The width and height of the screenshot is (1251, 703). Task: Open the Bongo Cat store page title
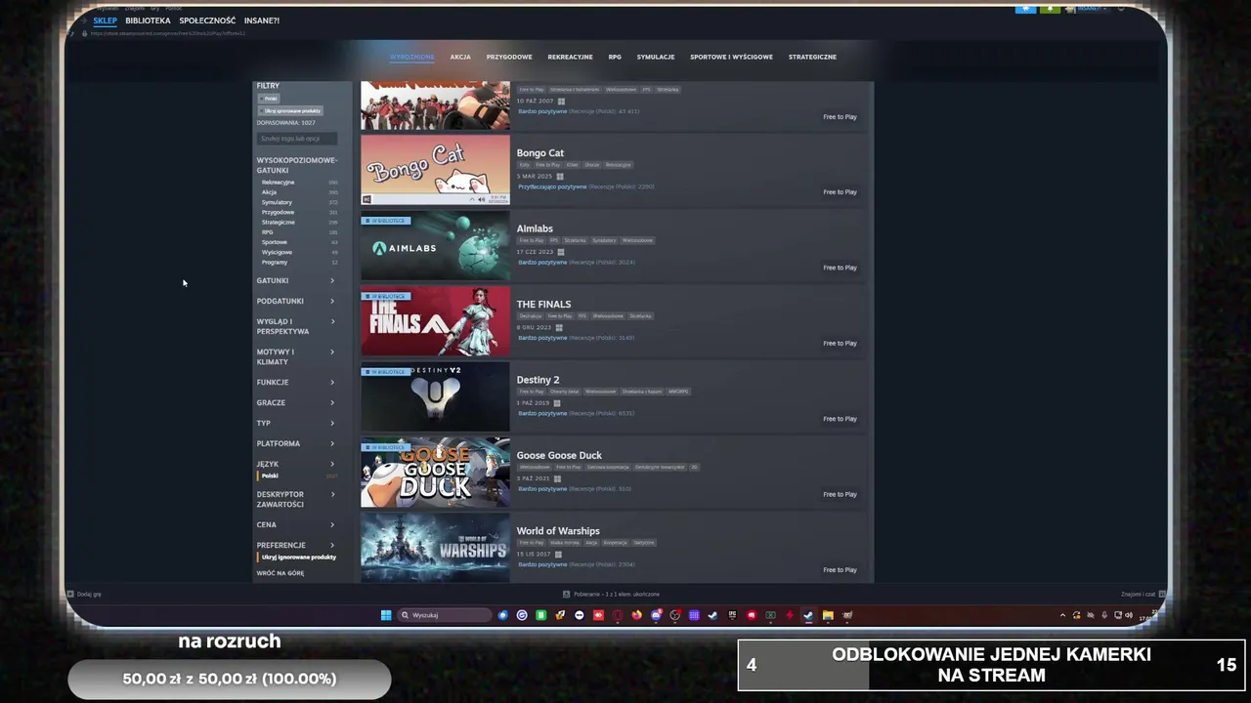pyautogui.click(x=540, y=153)
